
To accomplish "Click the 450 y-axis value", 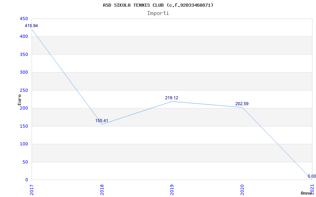I will [x=24, y=19].
